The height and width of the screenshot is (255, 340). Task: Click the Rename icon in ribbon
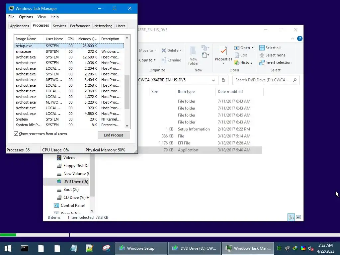(x=164, y=60)
